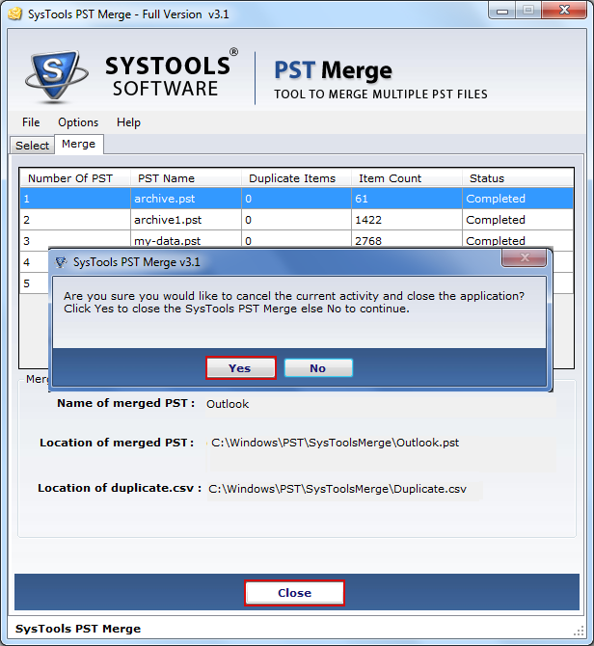
Task: Click Completed status of my-data.pst row
Action: (518, 240)
